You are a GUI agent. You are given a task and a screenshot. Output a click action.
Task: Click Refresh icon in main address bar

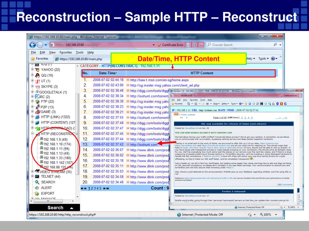click(195, 45)
